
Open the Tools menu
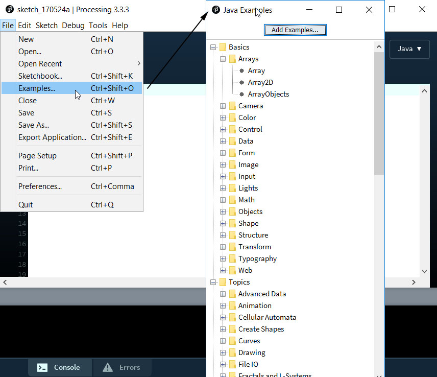click(x=98, y=26)
